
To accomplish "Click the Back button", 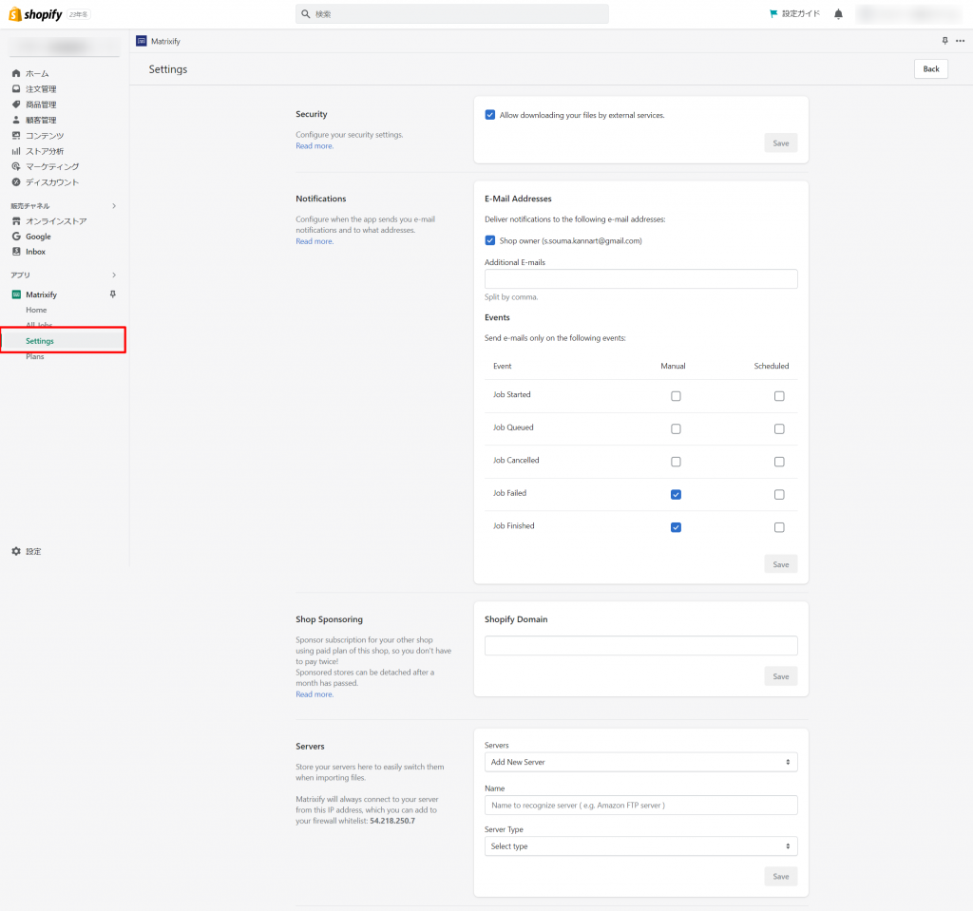I will pos(931,69).
